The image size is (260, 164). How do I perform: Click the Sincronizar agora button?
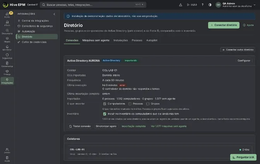tap(106, 126)
